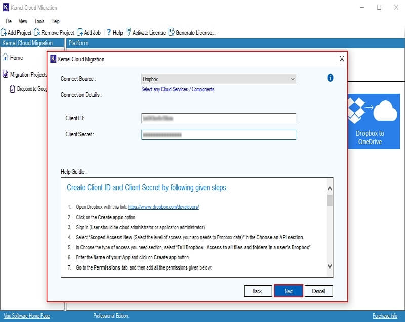
Task: Click the 'Connect Source :' label
Action: click(x=78, y=79)
